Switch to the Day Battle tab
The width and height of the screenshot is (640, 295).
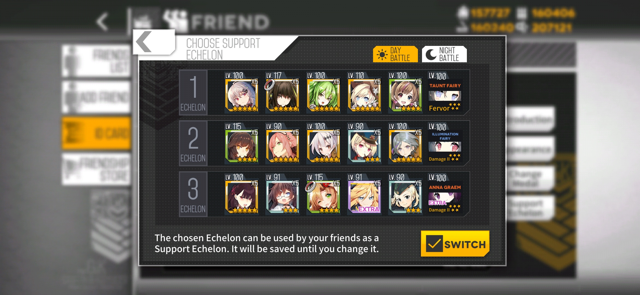[395, 54]
